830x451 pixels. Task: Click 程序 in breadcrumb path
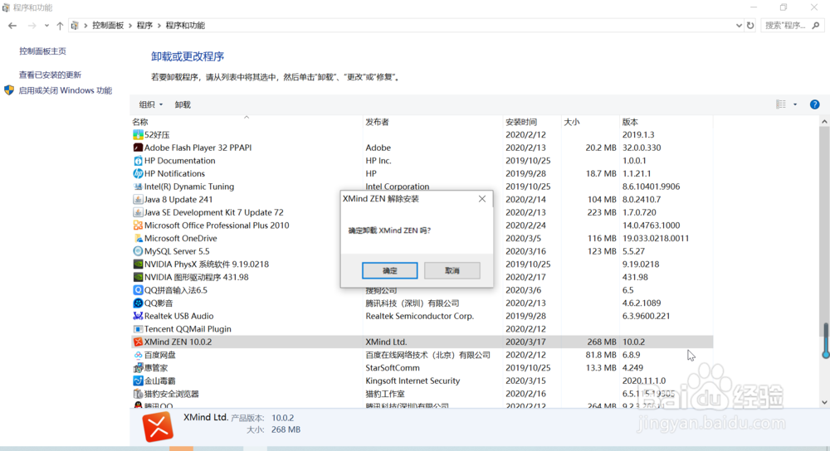(x=144, y=26)
